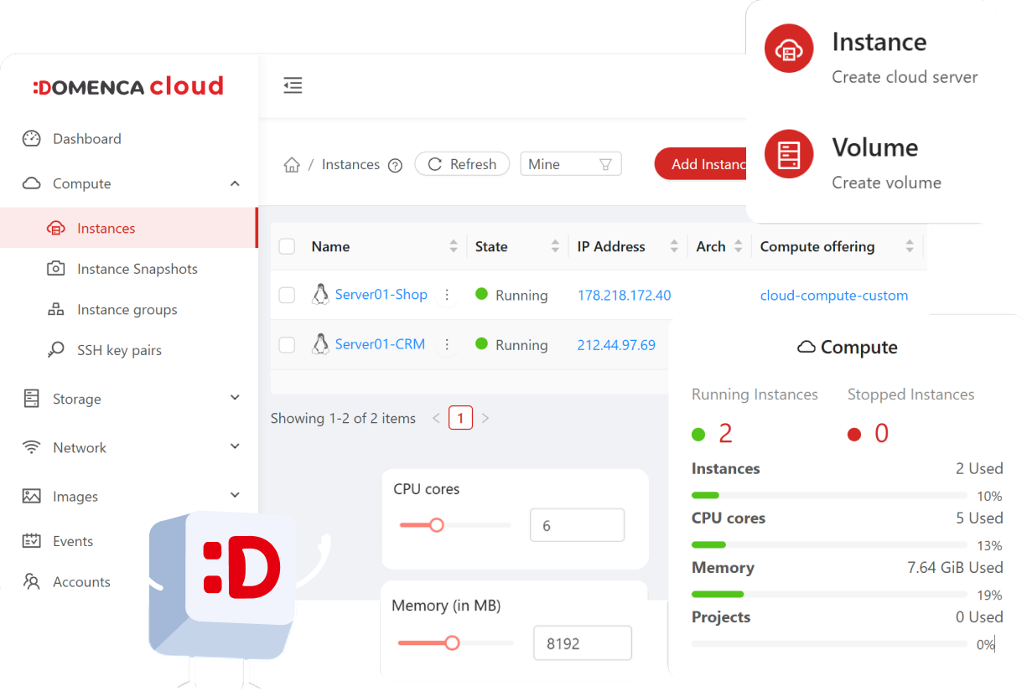Open the Server01-Shop instance link
The height and width of the screenshot is (691, 1027).
(381, 294)
